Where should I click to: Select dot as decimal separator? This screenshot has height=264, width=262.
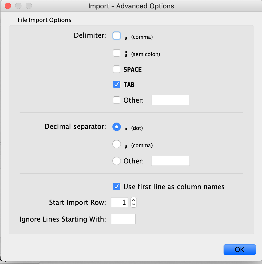[x=117, y=127]
